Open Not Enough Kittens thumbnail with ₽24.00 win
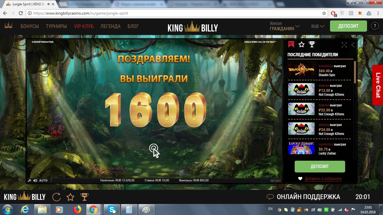383x215 pixels. [x=301, y=129]
